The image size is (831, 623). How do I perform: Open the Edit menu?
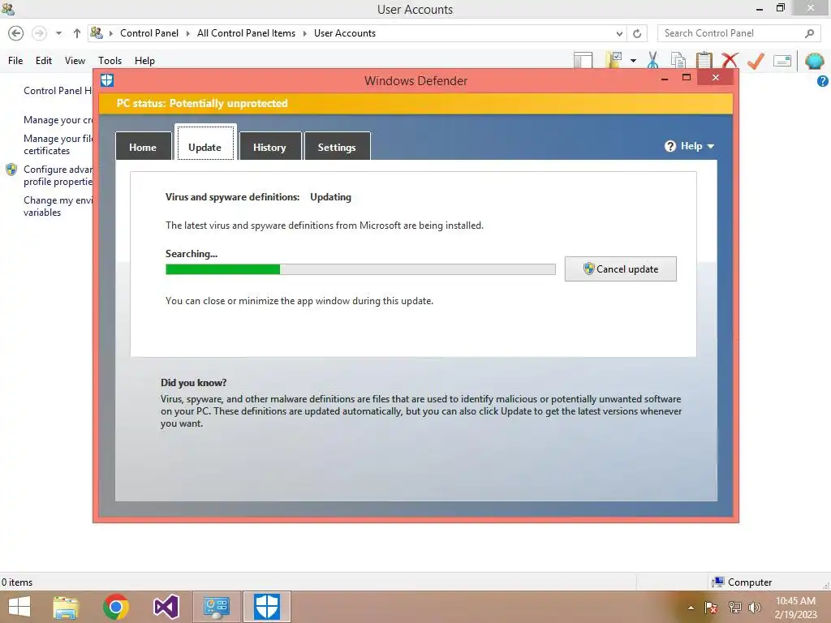click(44, 60)
